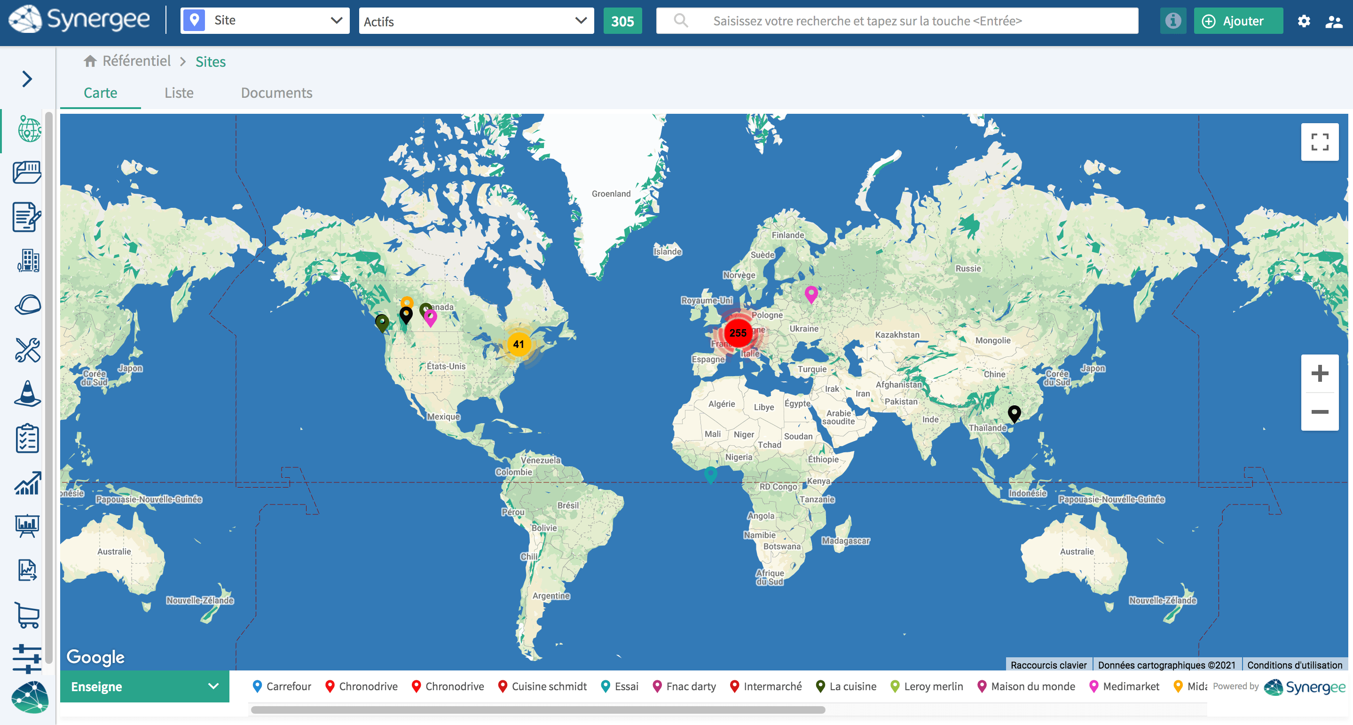Open the settings gear icon
Screen dimensions: 1353x725
click(x=1304, y=21)
